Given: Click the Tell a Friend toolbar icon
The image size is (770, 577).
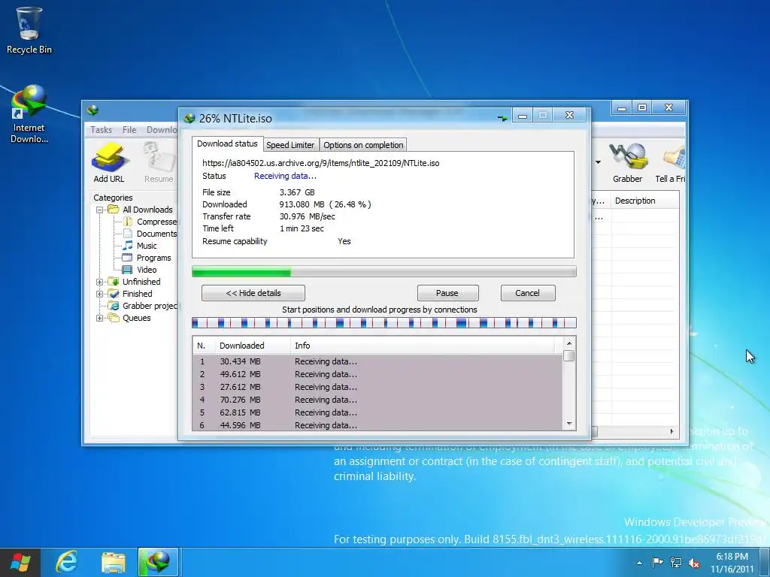Looking at the screenshot, I should point(670,163).
